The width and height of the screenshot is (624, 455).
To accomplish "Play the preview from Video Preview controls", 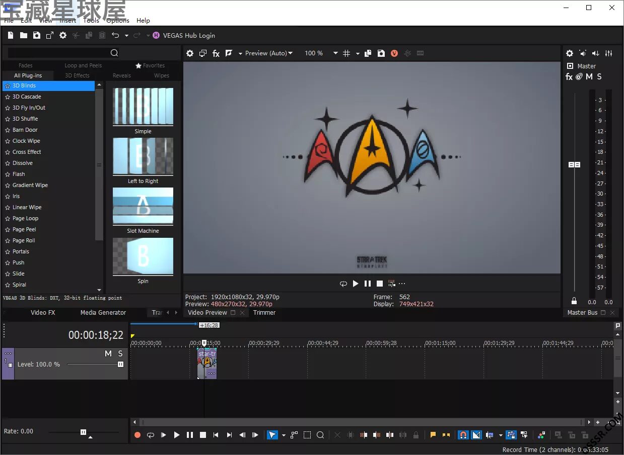I will click(x=356, y=284).
